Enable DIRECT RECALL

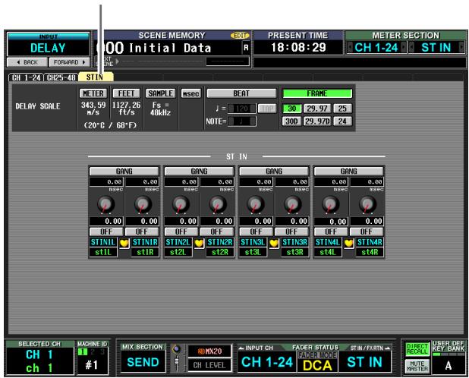[x=417, y=349]
